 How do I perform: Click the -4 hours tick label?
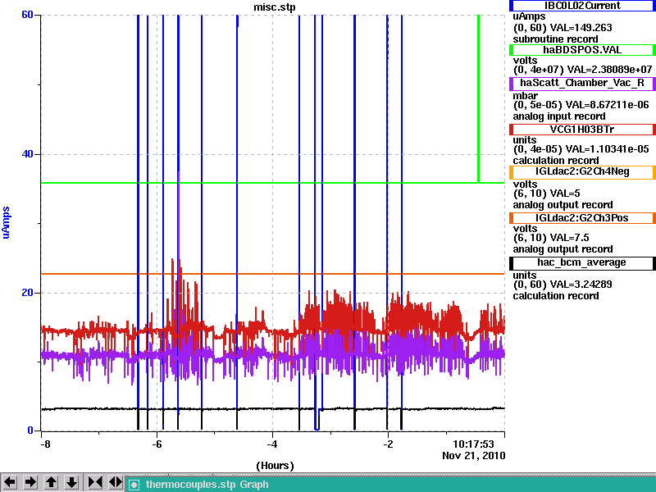tap(272, 444)
